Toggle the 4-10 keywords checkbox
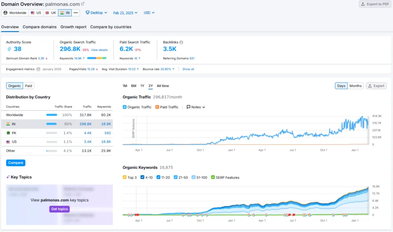Screen dimensions: 393x232 pyautogui.click(x=142, y=178)
